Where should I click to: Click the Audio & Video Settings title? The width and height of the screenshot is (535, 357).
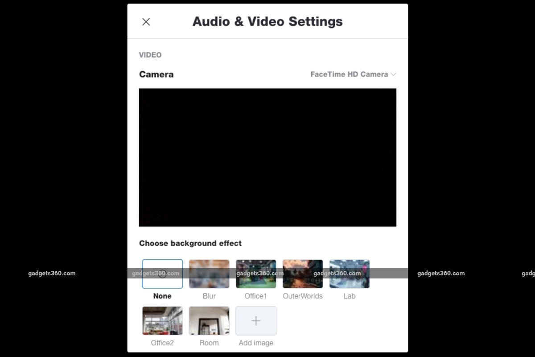(267, 21)
